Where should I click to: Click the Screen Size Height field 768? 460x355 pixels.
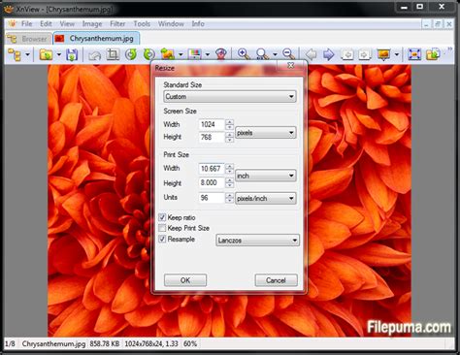click(x=212, y=137)
